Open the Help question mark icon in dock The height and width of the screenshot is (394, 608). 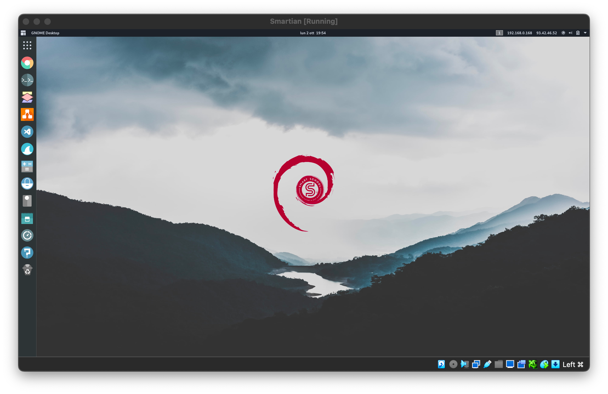[27, 253]
